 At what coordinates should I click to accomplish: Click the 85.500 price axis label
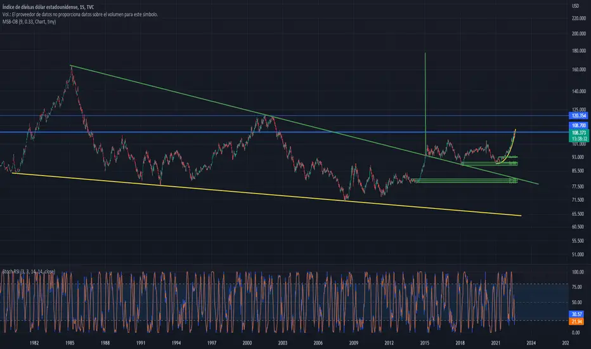(578, 171)
